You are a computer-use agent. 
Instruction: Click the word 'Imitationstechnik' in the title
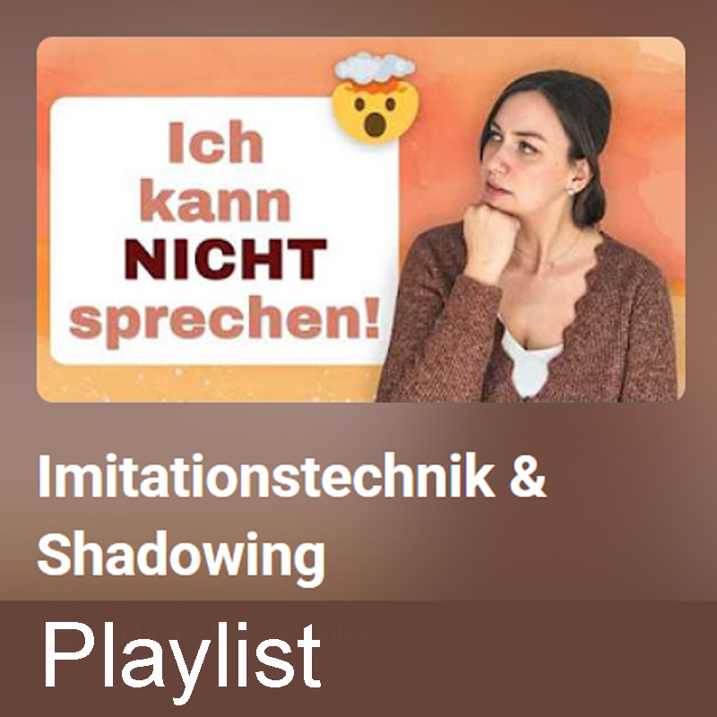(x=265, y=476)
